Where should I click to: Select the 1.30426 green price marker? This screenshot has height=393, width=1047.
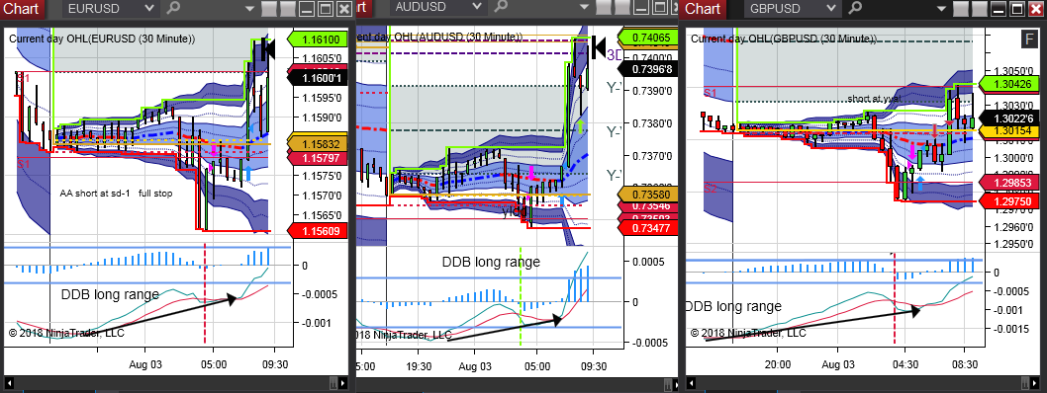coord(1009,84)
